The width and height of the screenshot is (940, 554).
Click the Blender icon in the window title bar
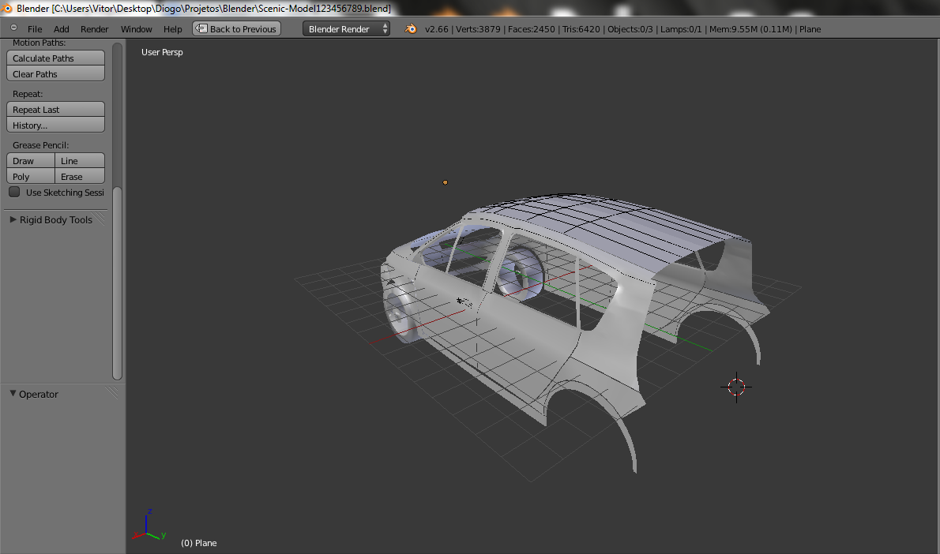tap(8, 8)
